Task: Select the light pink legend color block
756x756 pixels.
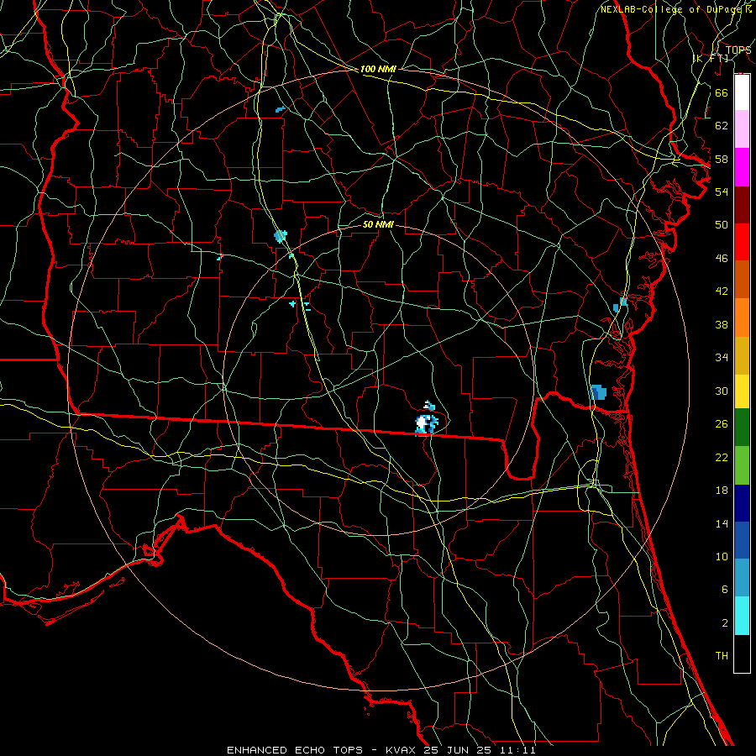Action: [x=742, y=129]
